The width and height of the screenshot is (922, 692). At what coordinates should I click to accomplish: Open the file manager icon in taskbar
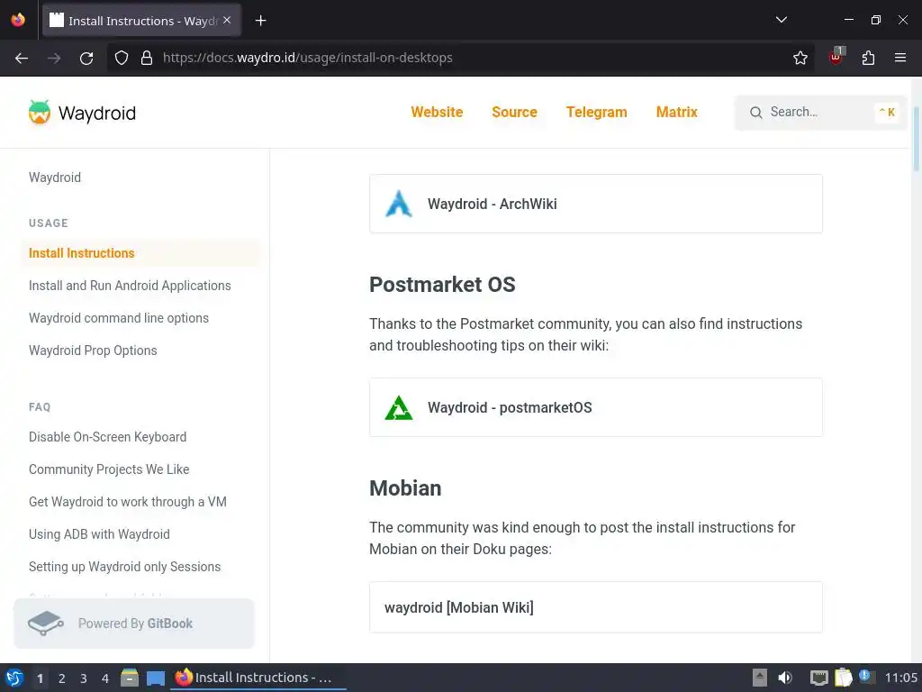pos(130,678)
